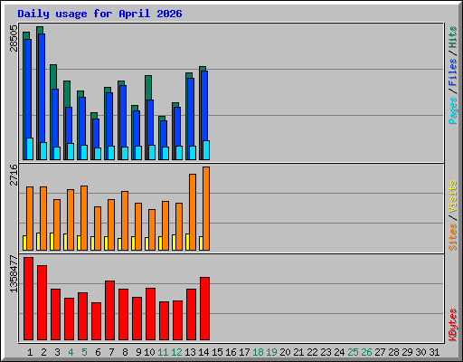The height and width of the screenshot is (362, 463).
Task: Click green weekend day 4 label
Action: 71,352
